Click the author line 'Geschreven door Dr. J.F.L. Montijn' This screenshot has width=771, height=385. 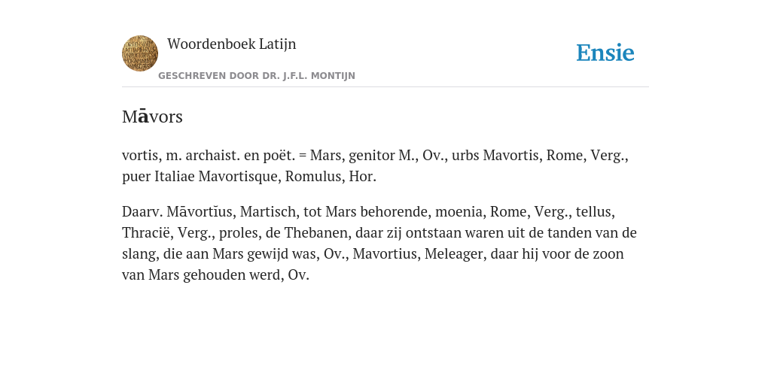coord(257,76)
